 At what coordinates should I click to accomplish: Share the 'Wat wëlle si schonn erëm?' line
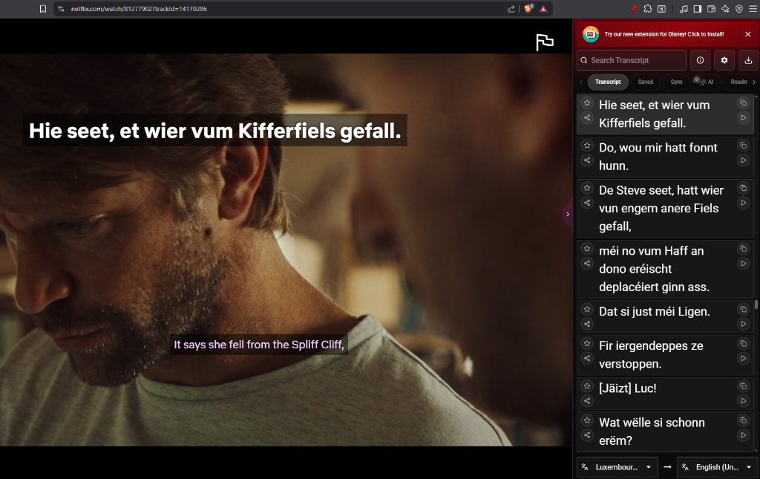[587, 436]
